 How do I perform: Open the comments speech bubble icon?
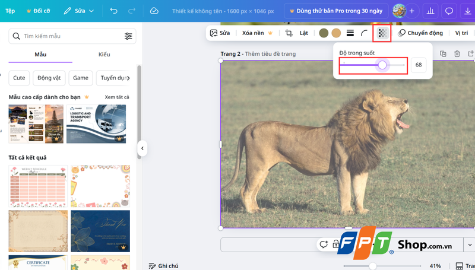(449, 11)
